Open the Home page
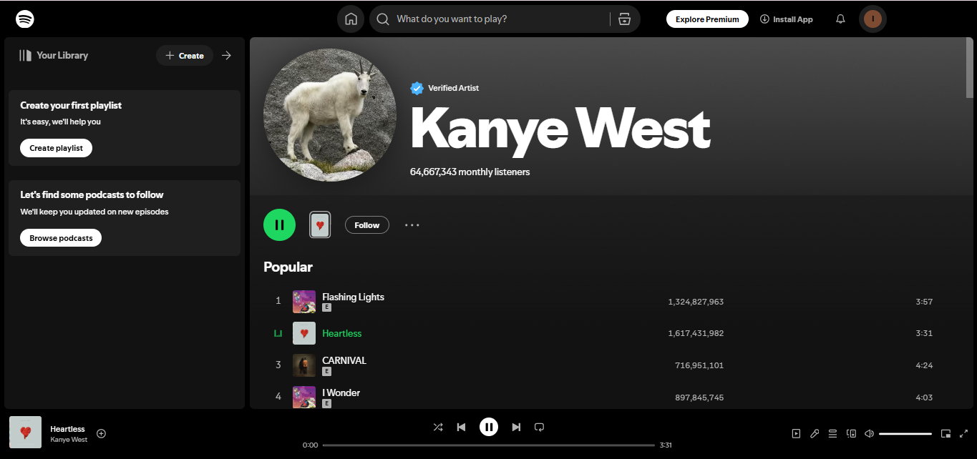977x459 pixels. coord(351,19)
